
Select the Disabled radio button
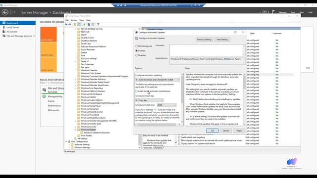[x=137, y=55]
